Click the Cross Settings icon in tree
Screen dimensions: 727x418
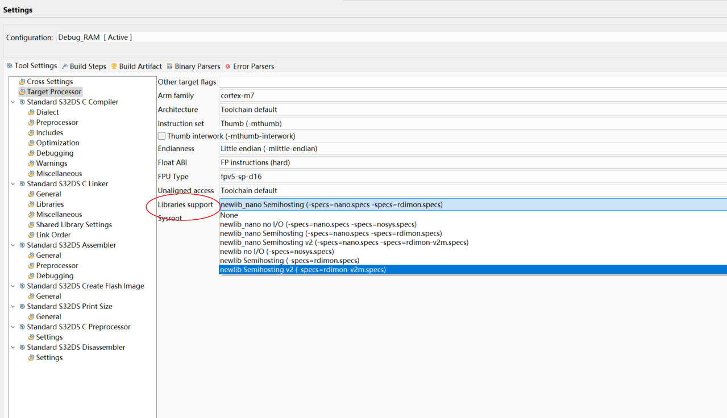coord(22,82)
